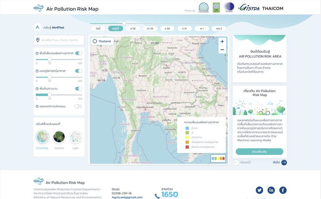321x199 pixels.
Task: Select the อ 31 date tab
Action: click(184, 28)
